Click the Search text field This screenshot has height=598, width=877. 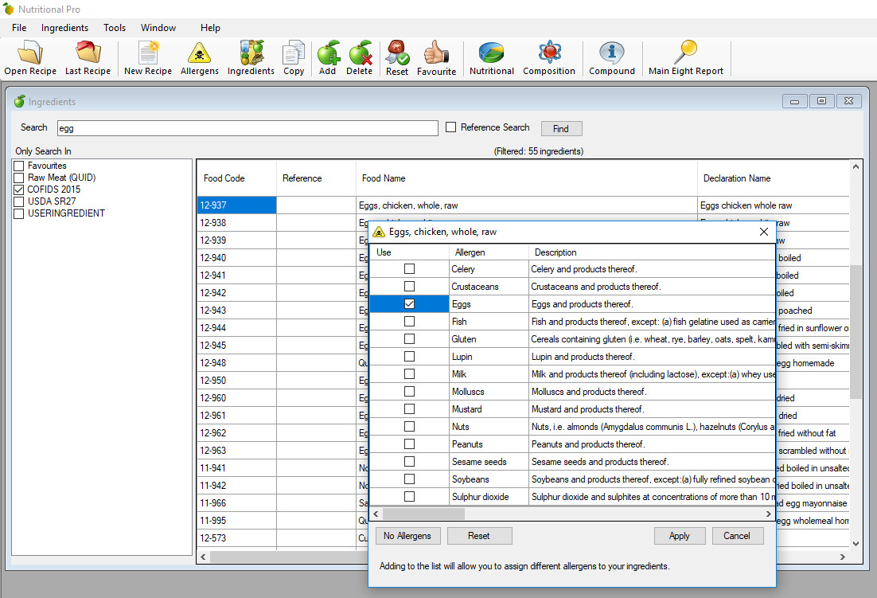click(248, 128)
